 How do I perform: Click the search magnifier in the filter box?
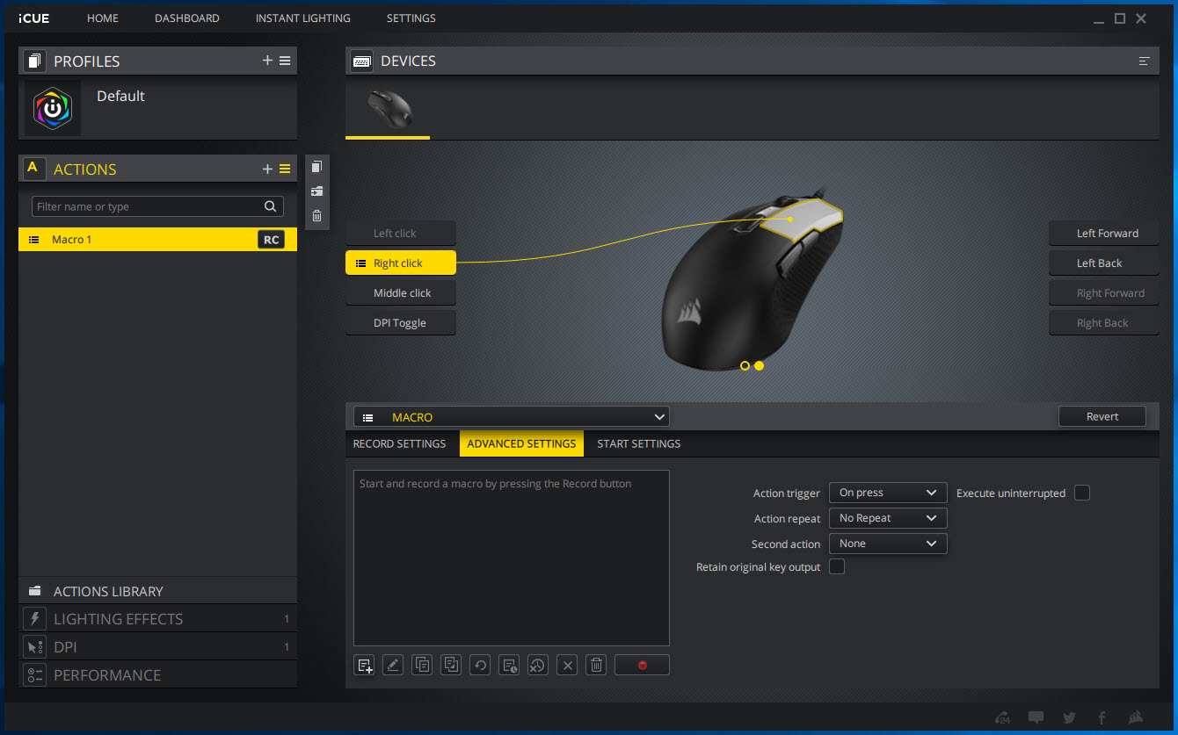click(x=271, y=206)
